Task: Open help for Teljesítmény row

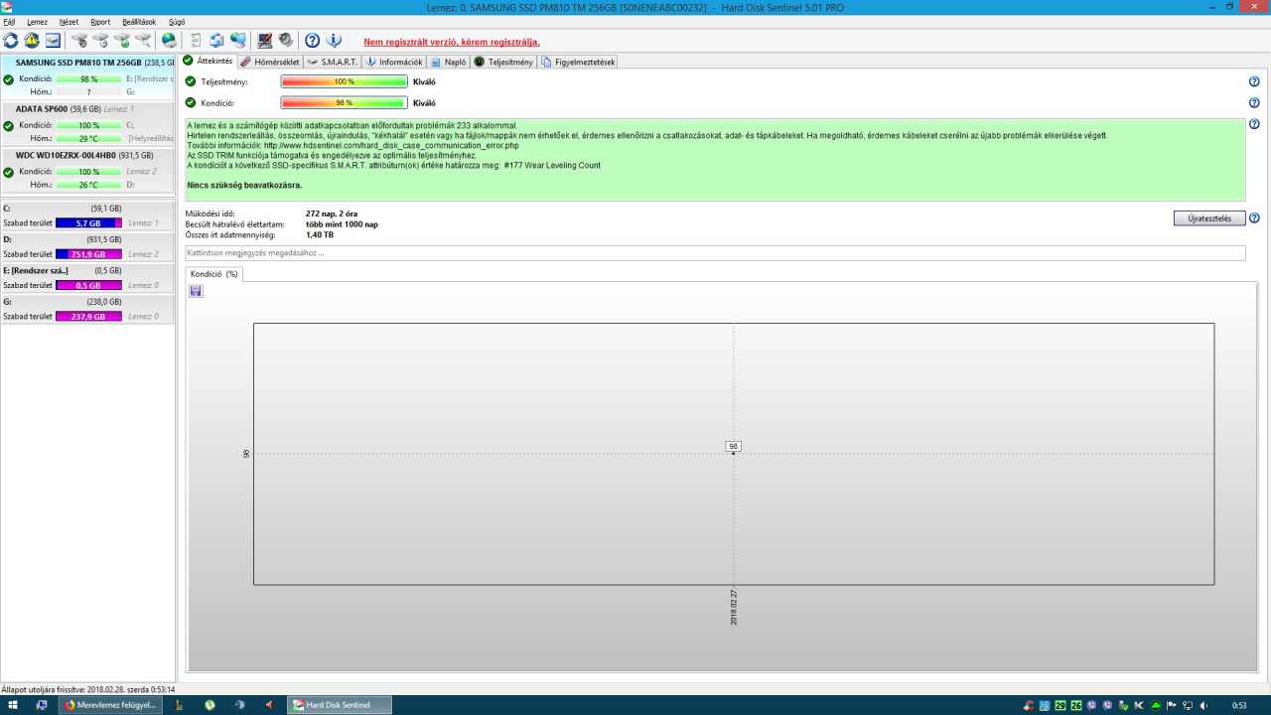Action: 1254,81
